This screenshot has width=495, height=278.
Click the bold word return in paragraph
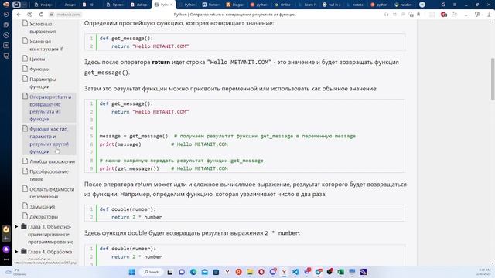point(161,62)
